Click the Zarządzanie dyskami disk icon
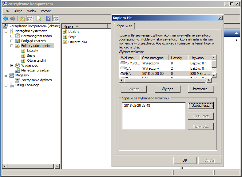This screenshot has height=177, width=242. (18, 80)
